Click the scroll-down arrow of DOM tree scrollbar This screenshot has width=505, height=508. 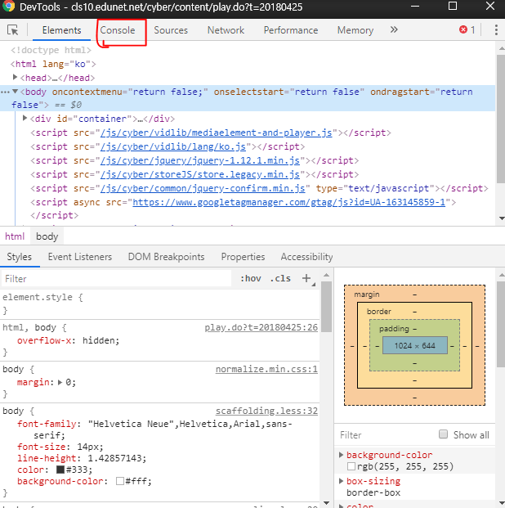coord(502,218)
